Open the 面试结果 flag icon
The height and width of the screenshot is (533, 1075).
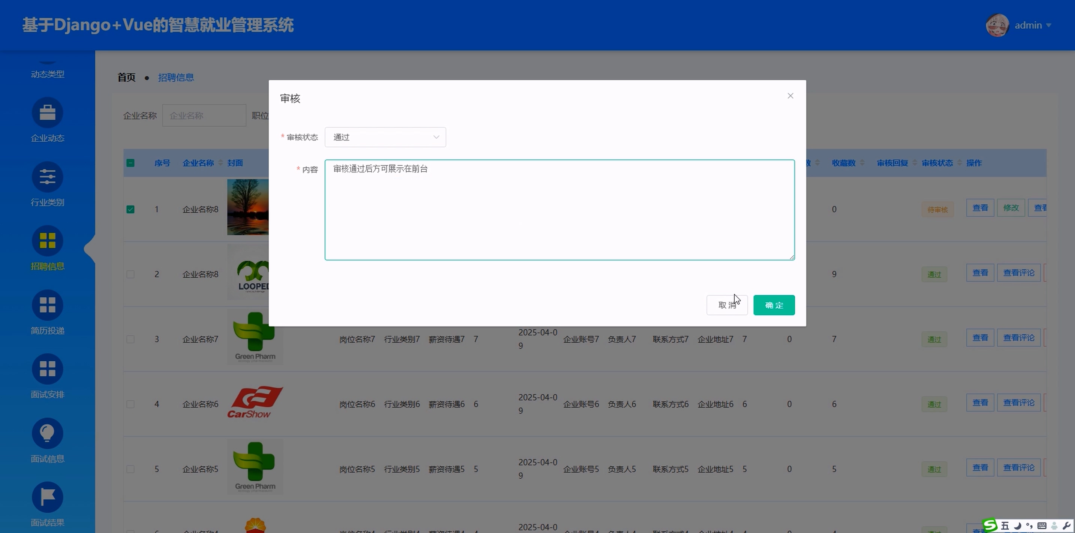(47, 497)
